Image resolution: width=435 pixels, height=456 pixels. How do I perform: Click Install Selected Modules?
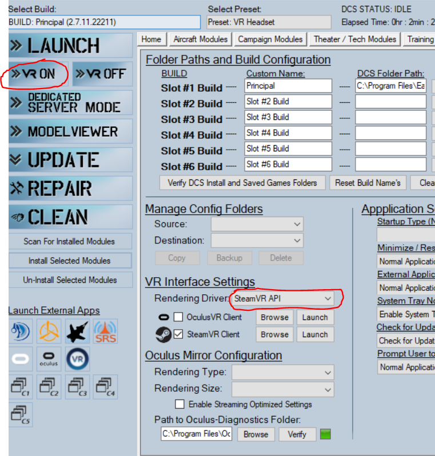click(x=70, y=261)
